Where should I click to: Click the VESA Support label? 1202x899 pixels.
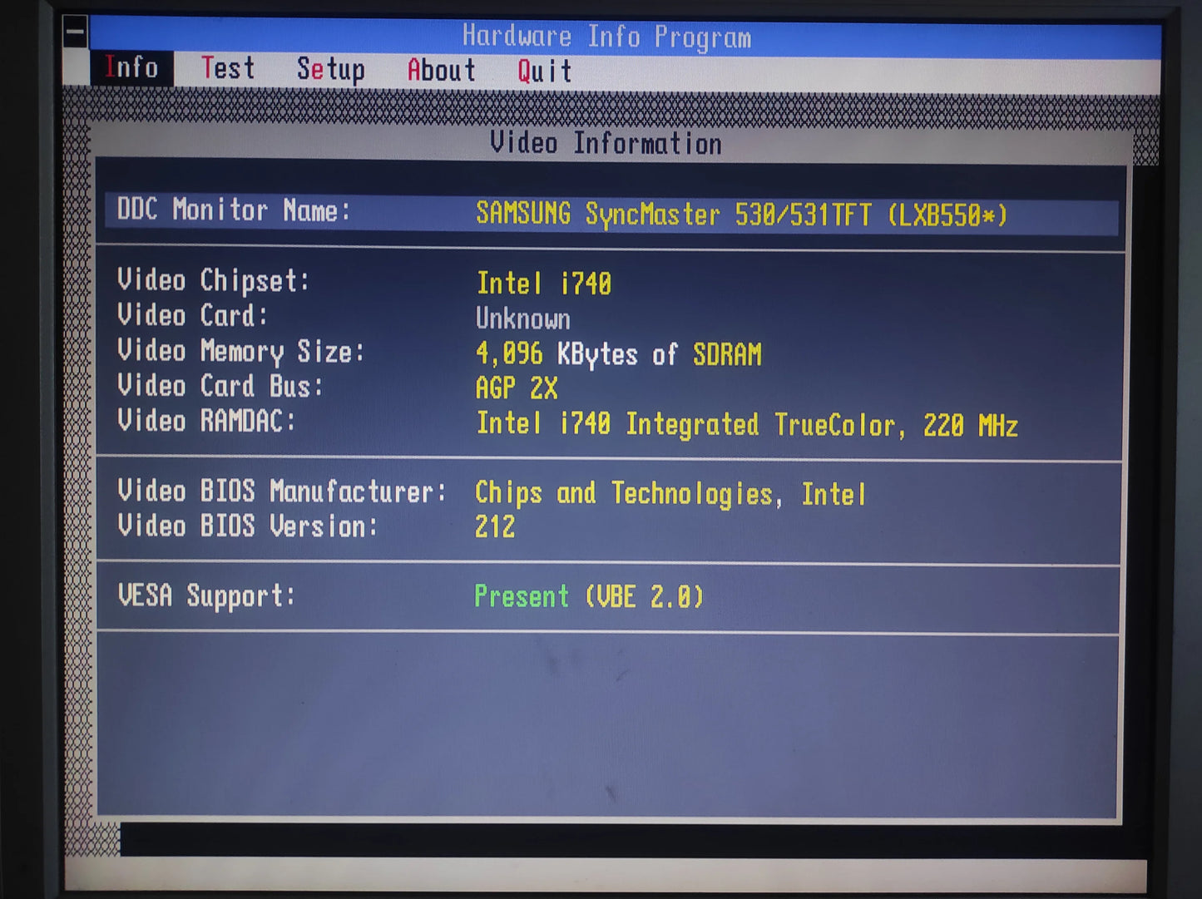205,595
